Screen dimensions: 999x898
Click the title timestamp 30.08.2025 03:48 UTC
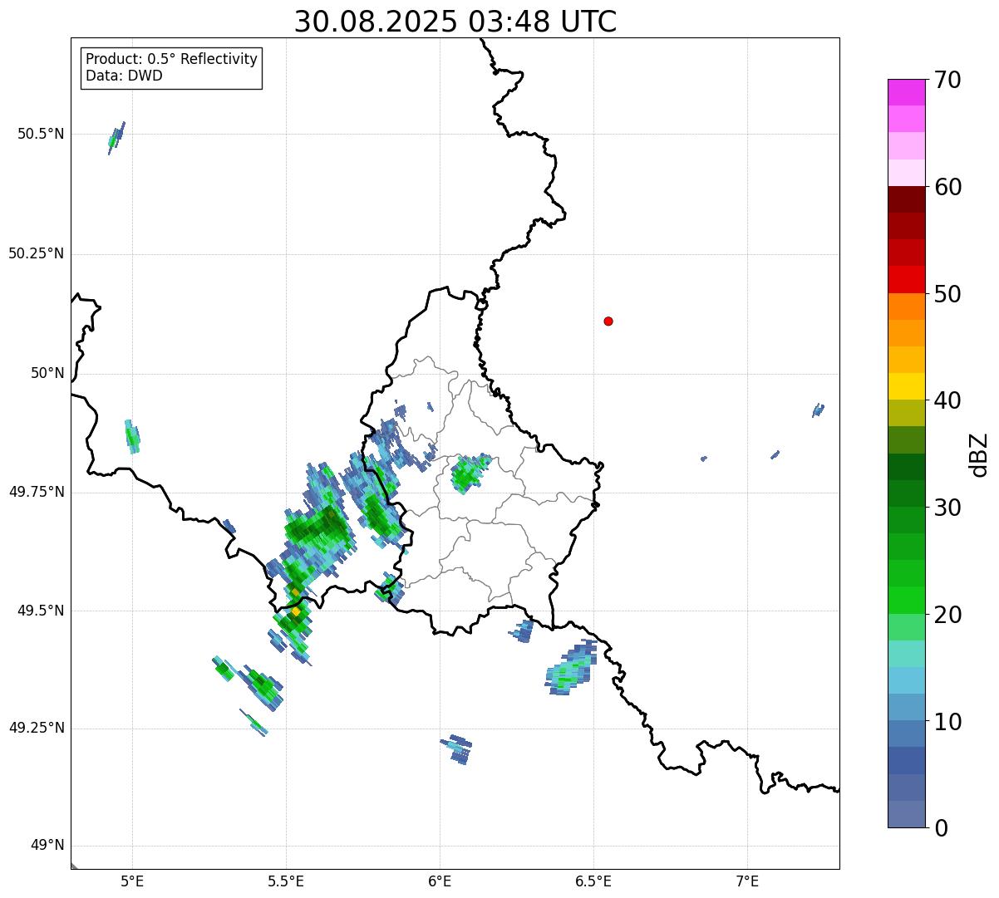(455, 22)
